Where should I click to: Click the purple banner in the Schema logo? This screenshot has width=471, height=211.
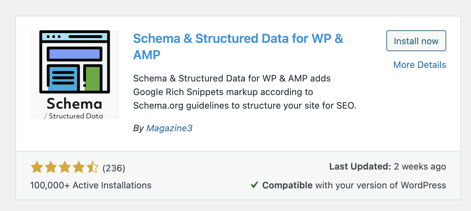point(75,54)
